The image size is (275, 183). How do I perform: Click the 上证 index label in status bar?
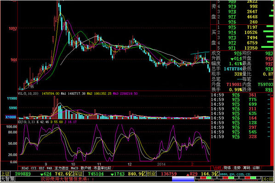click(5, 174)
